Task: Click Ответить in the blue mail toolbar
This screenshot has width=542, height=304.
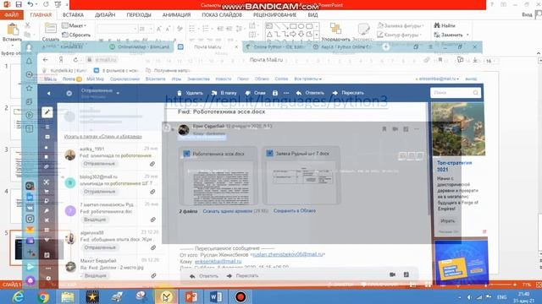Action: tap(310, 93)
